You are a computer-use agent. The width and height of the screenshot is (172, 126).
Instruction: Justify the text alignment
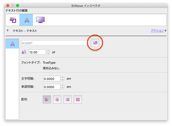tap(78, 99)
